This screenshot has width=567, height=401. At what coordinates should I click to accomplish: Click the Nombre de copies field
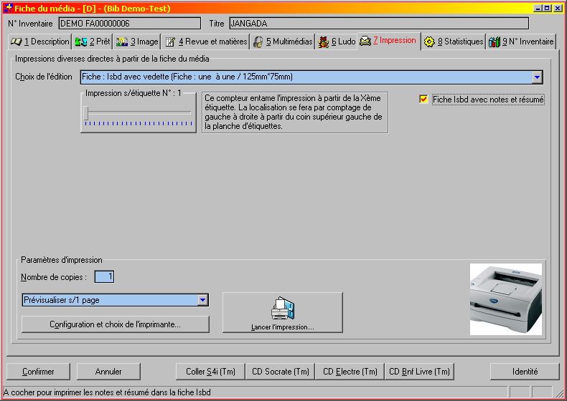[x=105, y=277]
